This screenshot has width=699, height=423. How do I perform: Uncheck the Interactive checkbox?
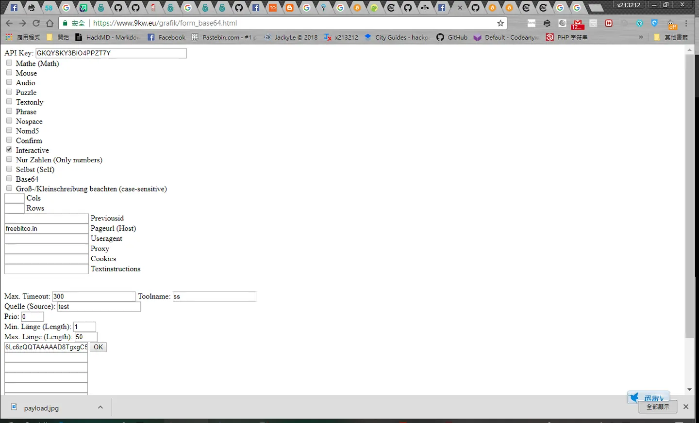click(x=9, y=150)
